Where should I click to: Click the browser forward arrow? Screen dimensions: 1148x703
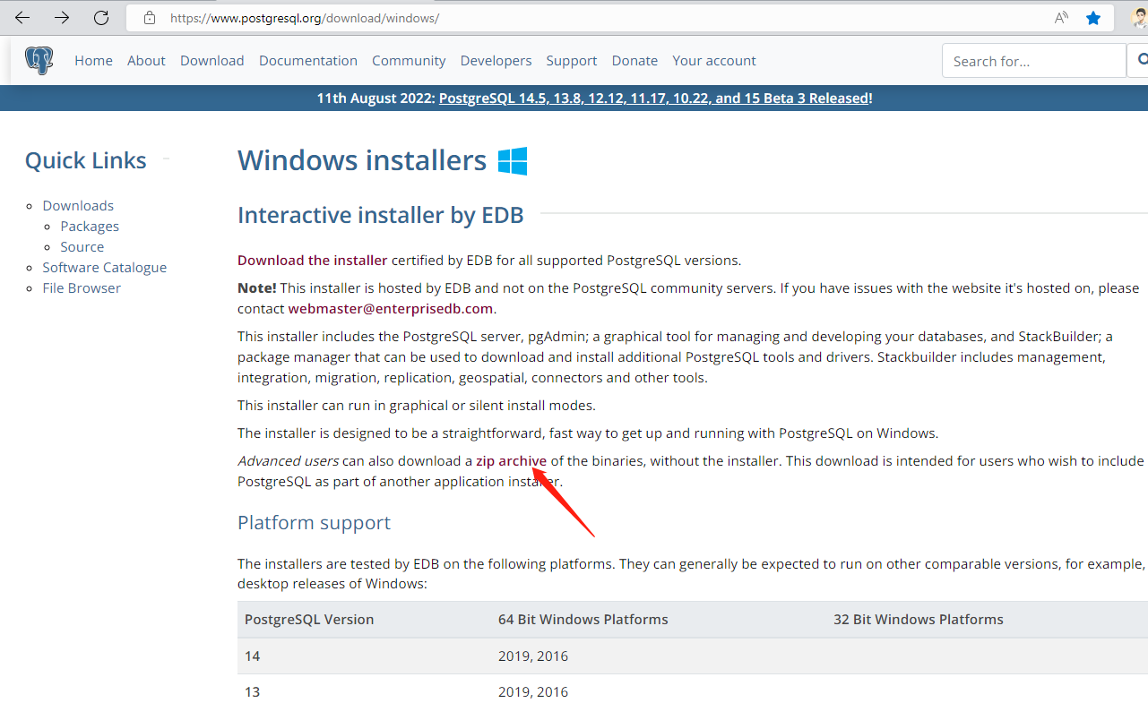tap(61, 17)
